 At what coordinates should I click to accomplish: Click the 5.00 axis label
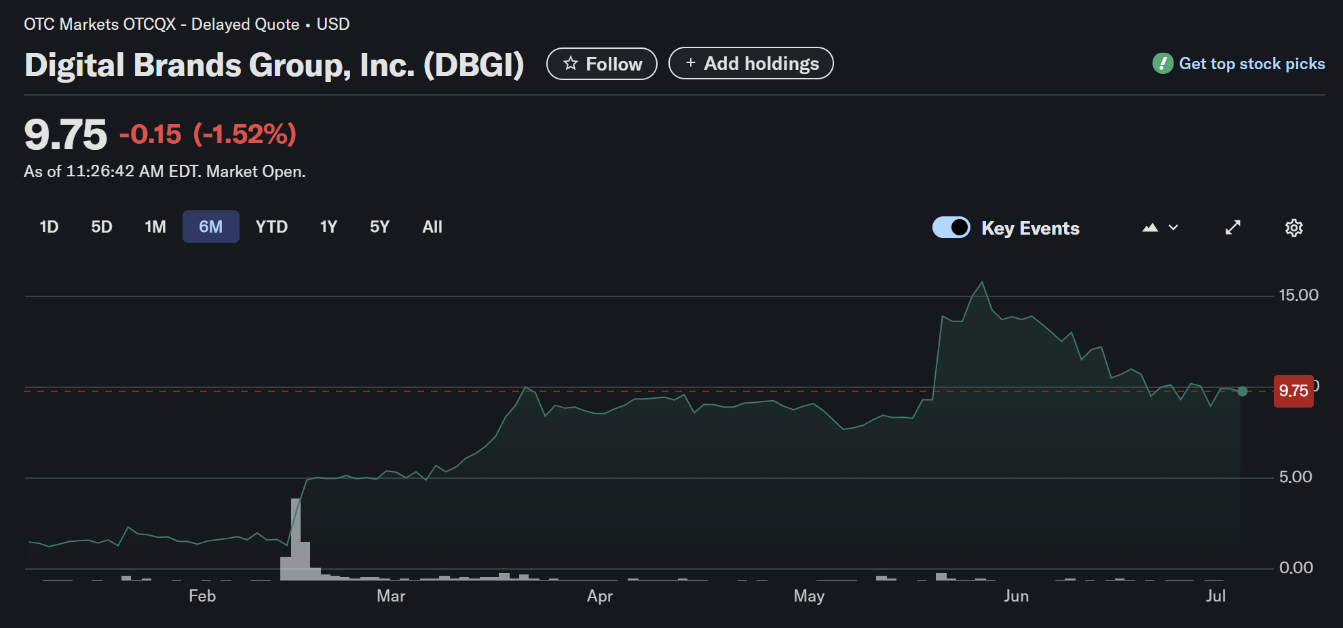pos(1295,477)
